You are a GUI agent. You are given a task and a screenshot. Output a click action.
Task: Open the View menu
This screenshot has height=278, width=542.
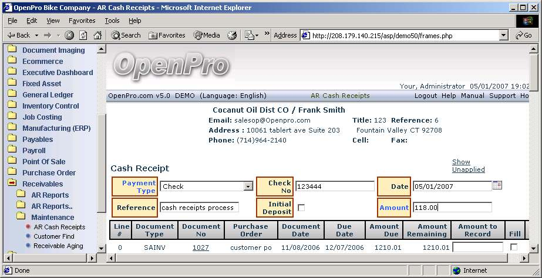pos(53,21)
